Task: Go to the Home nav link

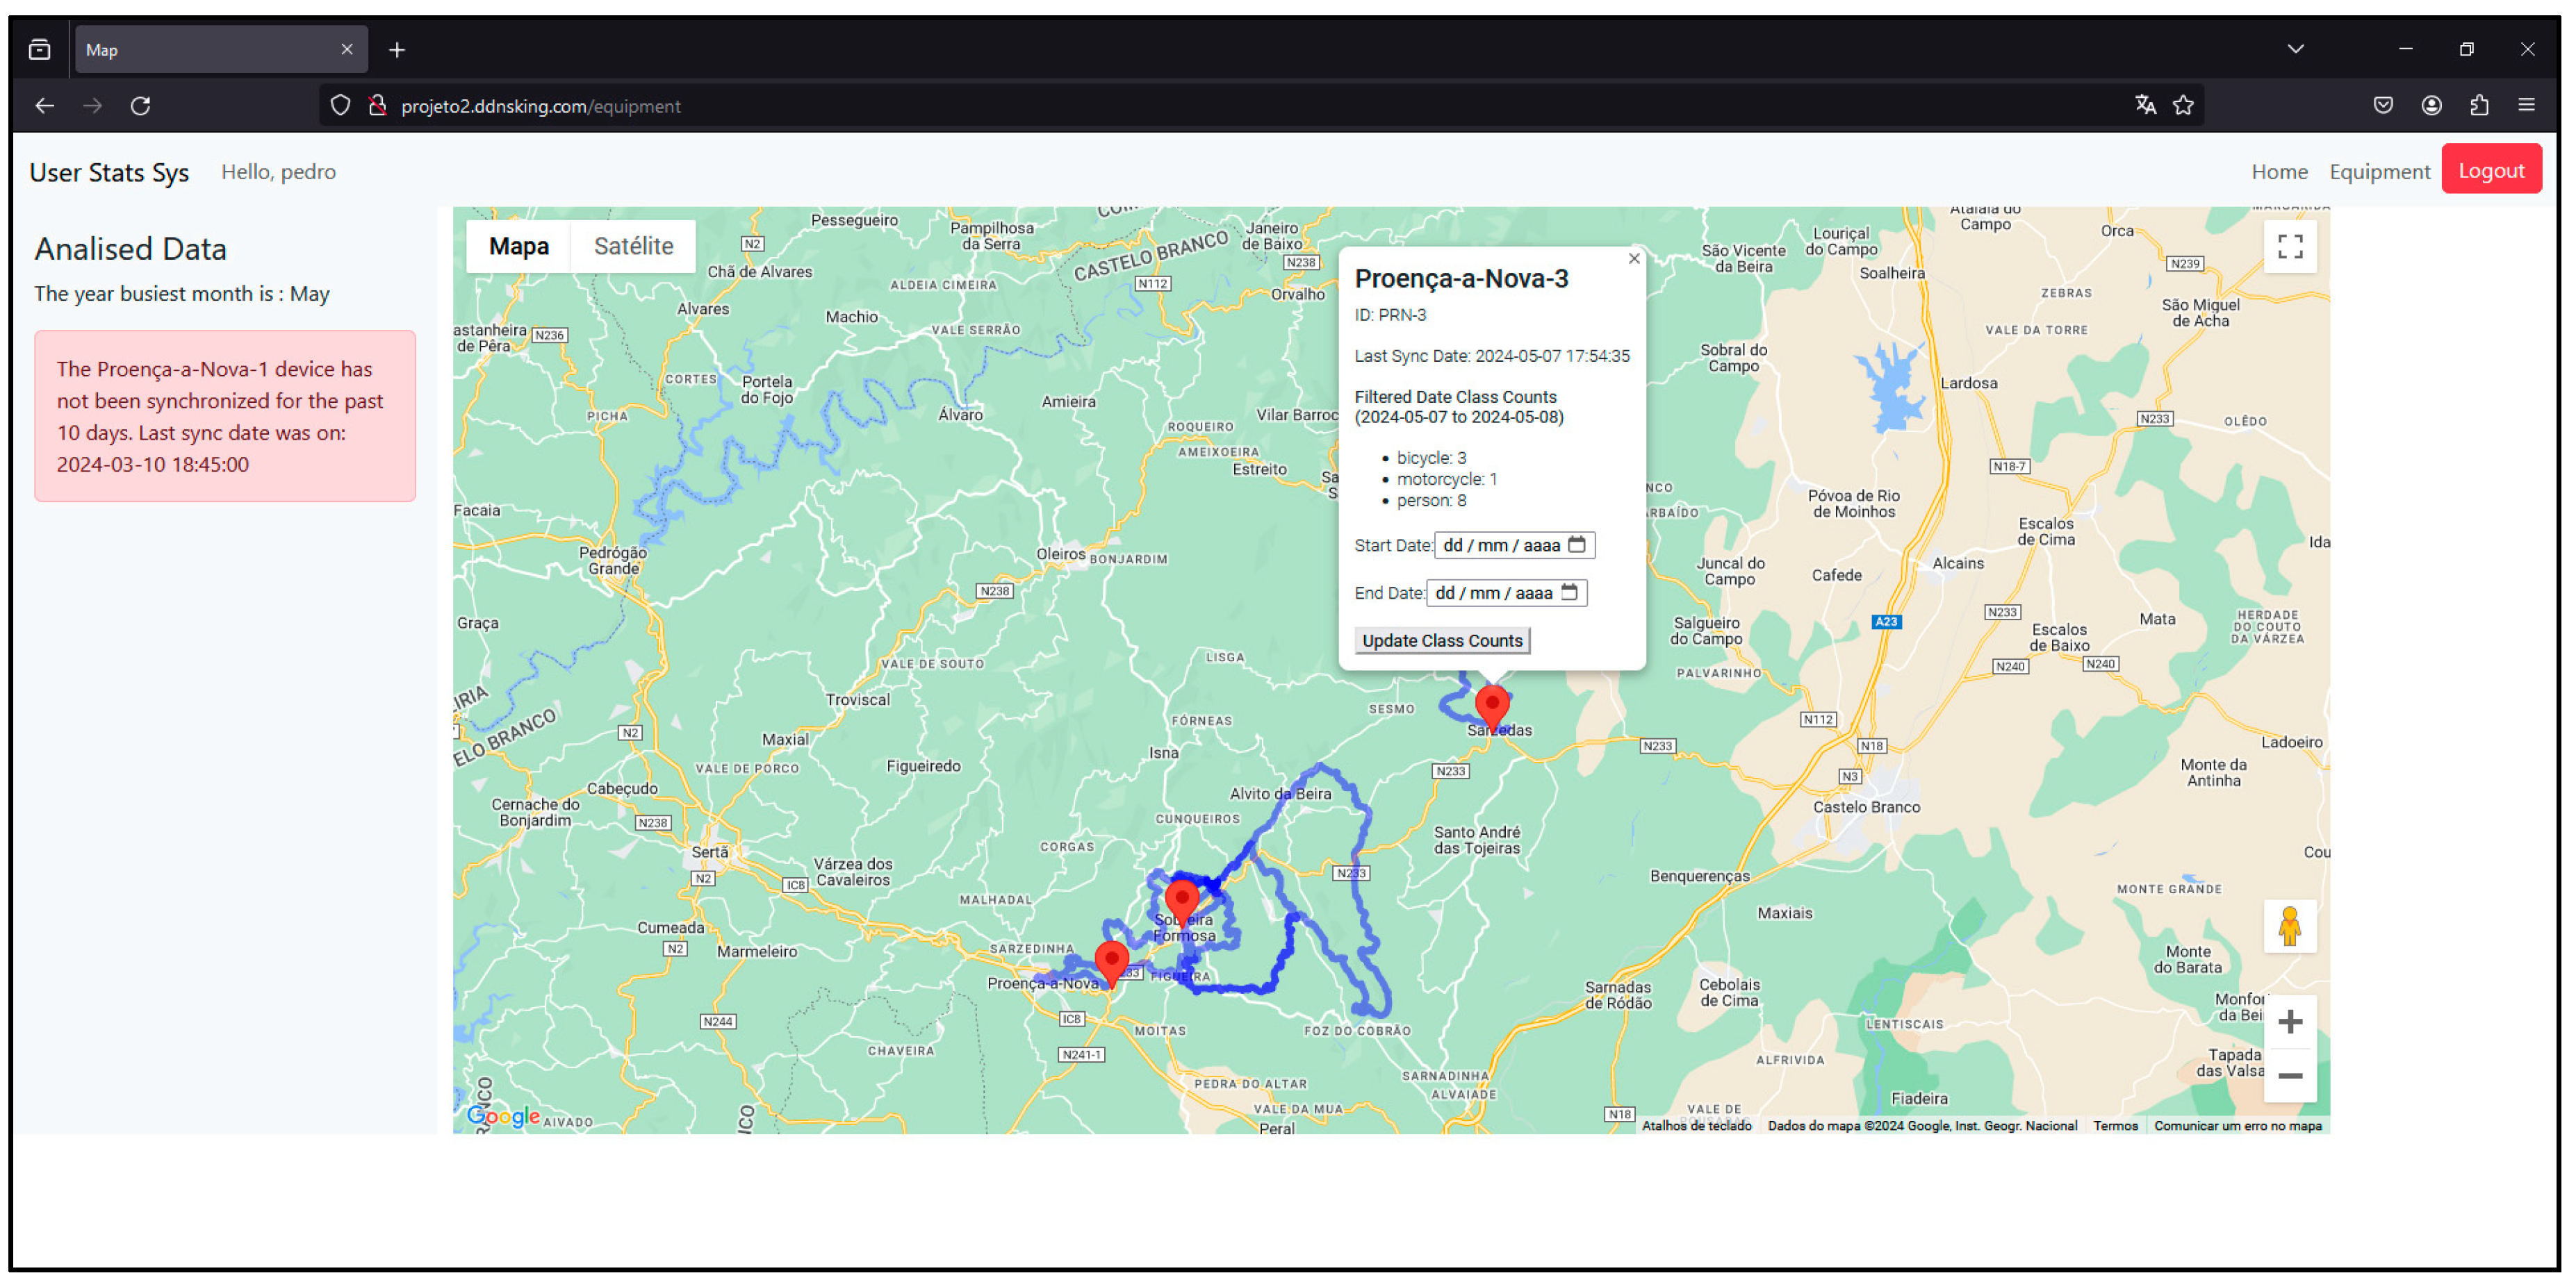Action: click(x=2279, y=172)
